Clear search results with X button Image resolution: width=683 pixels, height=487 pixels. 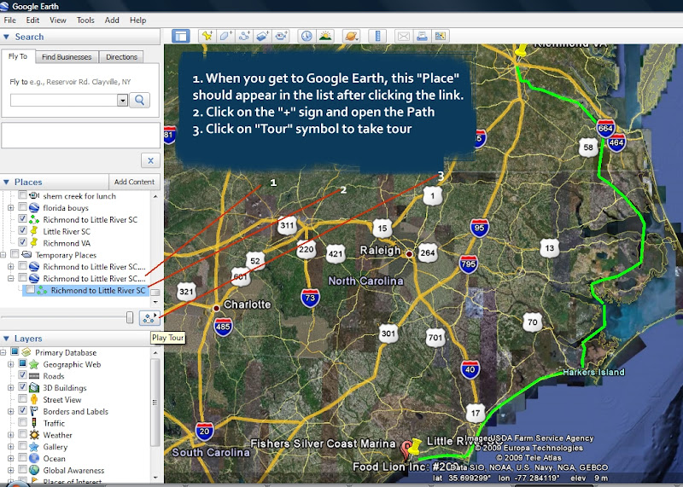click(150, 160)
